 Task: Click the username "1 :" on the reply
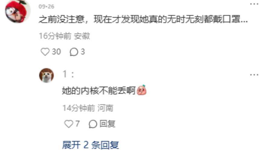pos(68,74)
